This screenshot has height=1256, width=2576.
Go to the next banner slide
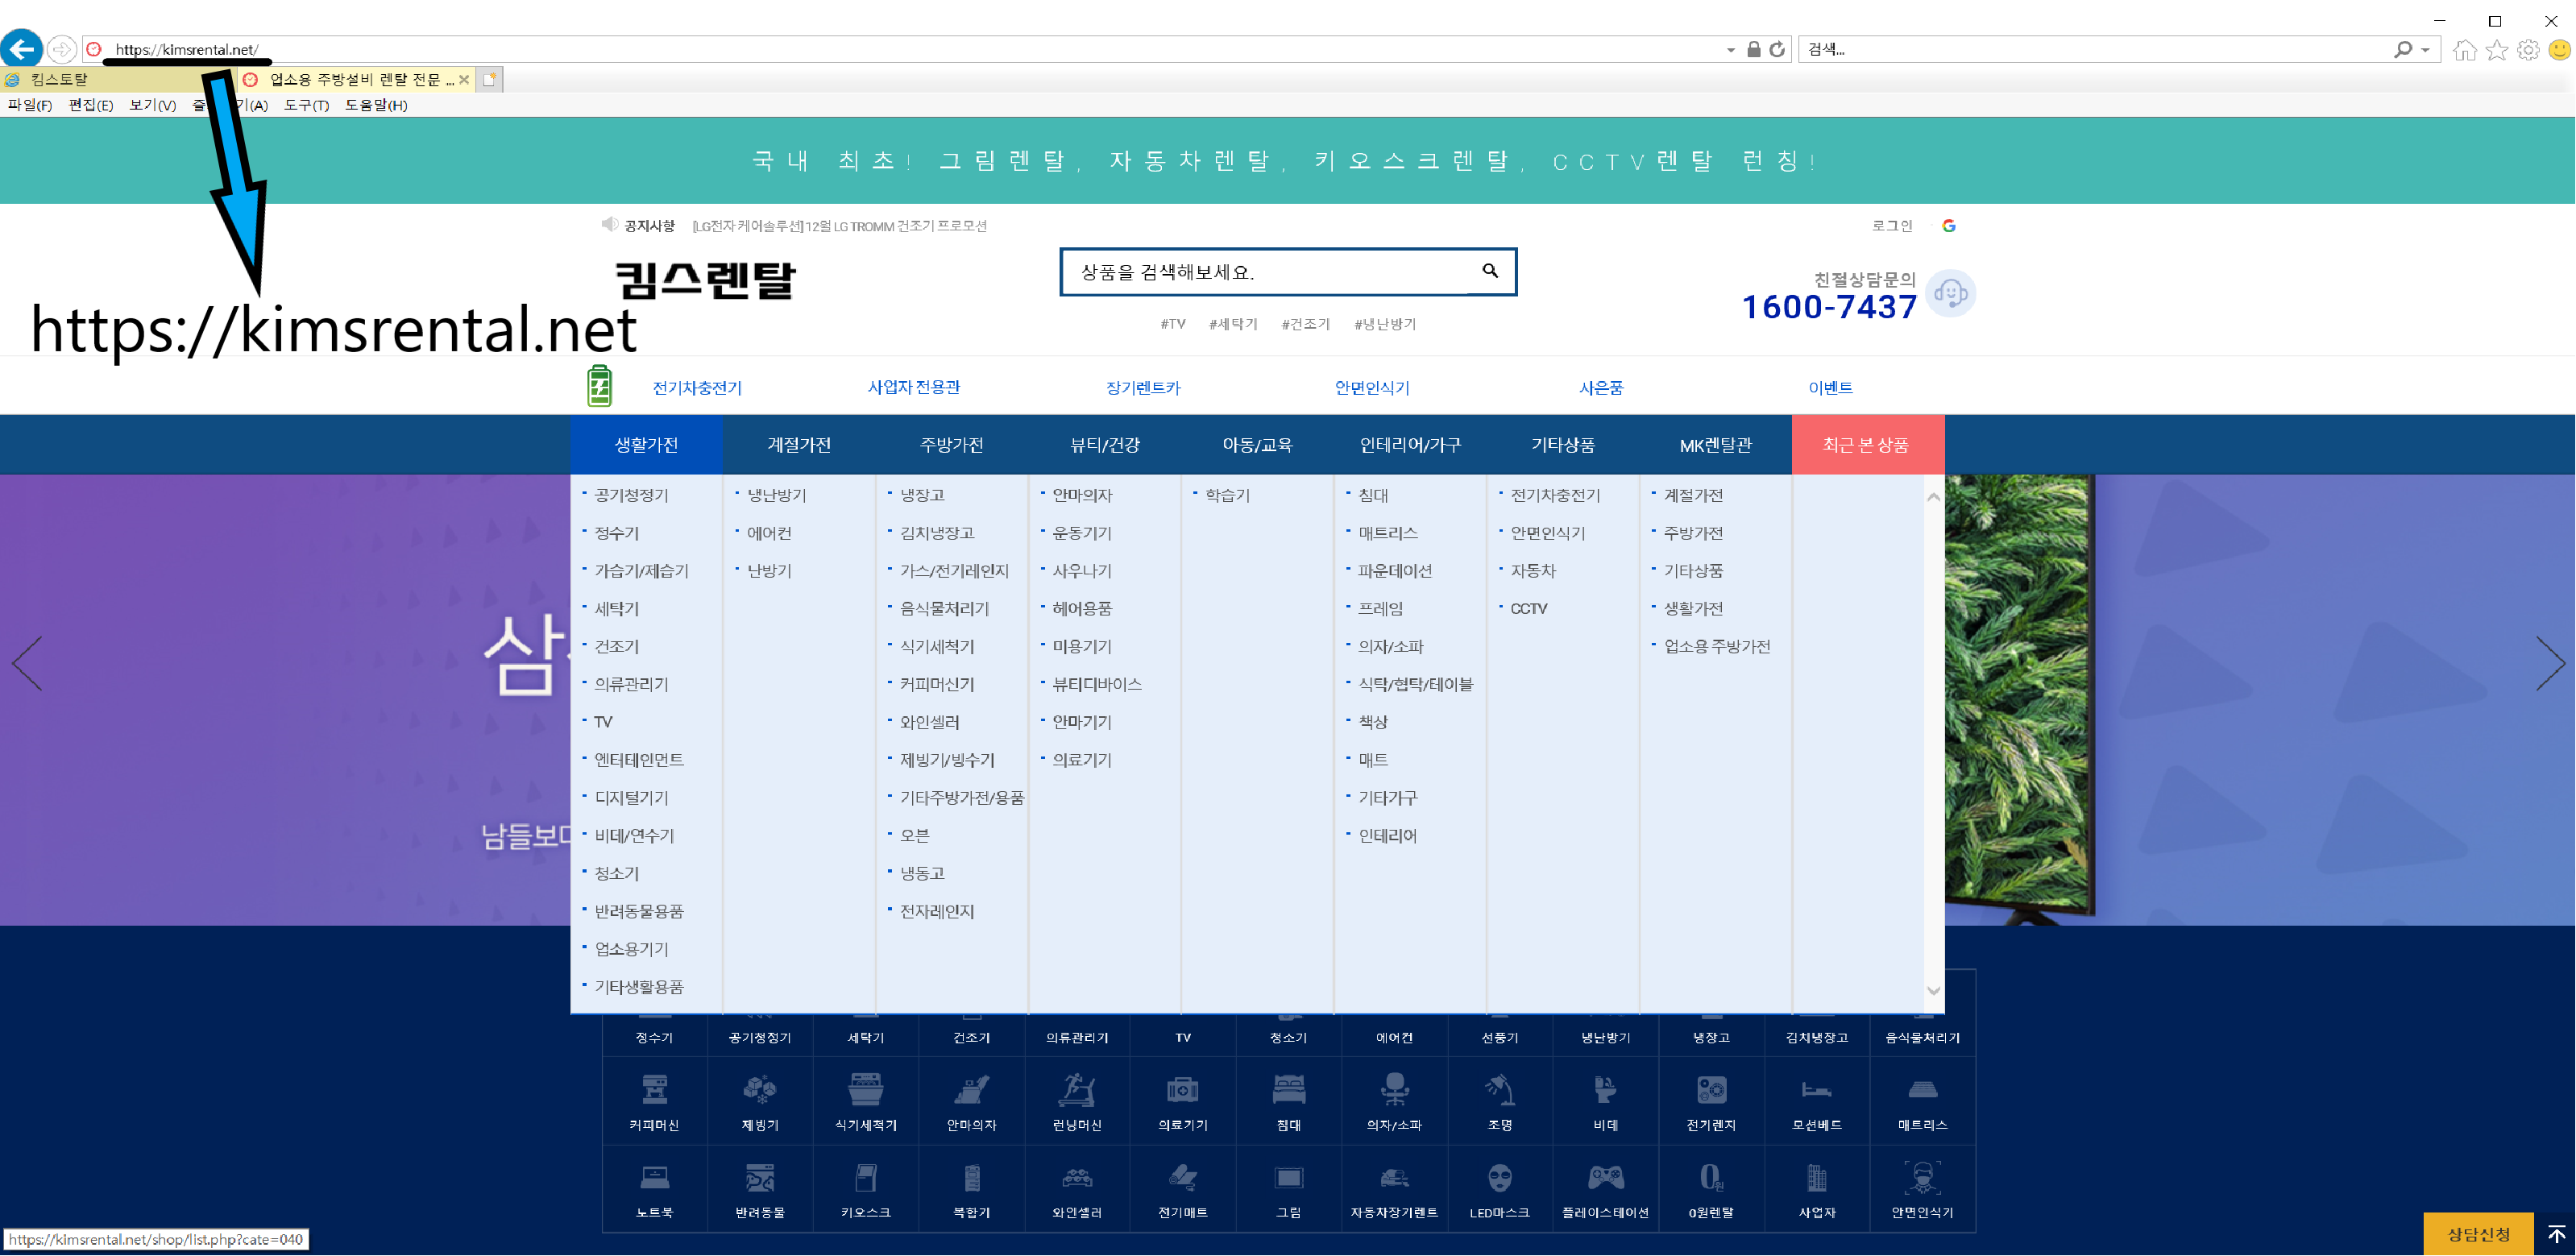pos(2550,663)
